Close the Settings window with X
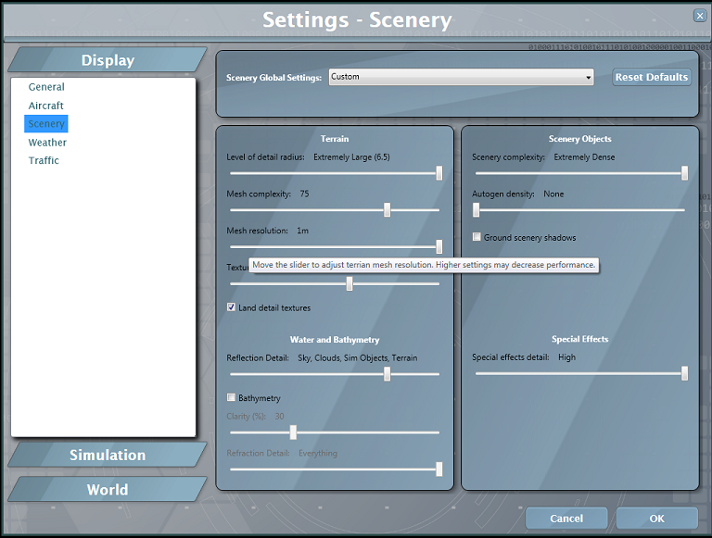The height and width of the screenshot is (538, 712). pyautogui.click(x=699, y=15)
